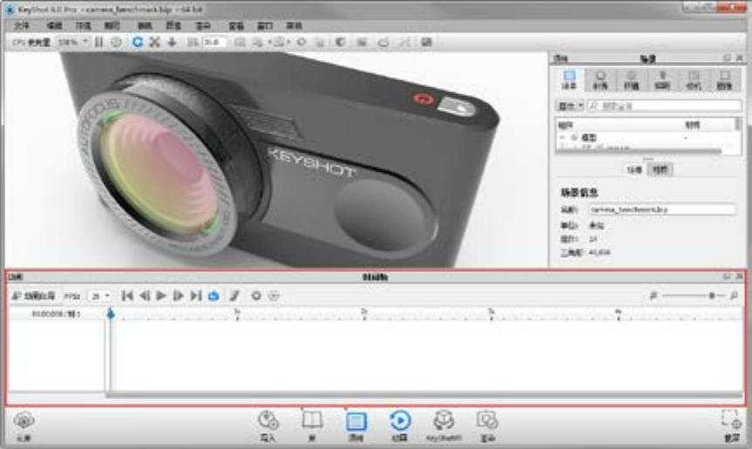Click the round icon right of timeline gear
Screen dimensions: 752x449
point(274,296)
